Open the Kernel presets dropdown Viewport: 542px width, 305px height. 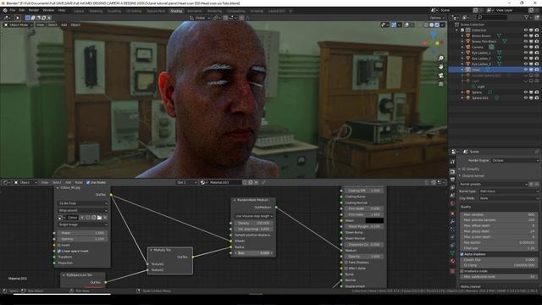tap(494, 185)
